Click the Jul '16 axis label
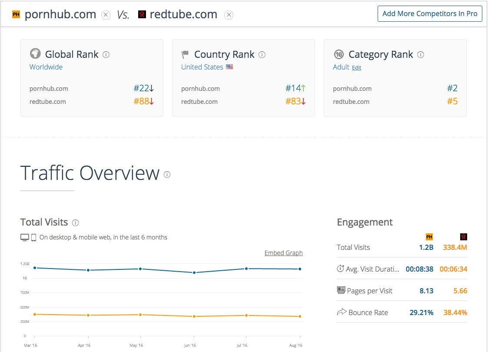Screen dimensions: 488x352 click(x=242, y=345)
